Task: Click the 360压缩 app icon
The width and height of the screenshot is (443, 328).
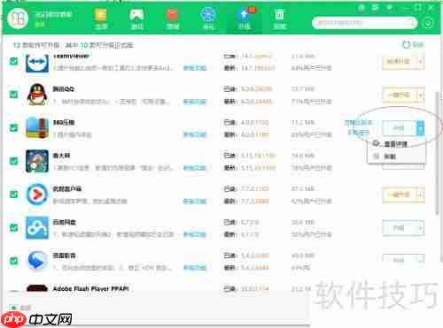Action: pyautogui.click(x=37, y=128)
